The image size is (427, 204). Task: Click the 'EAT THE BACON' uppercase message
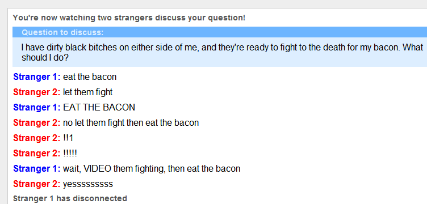(99, 108)
